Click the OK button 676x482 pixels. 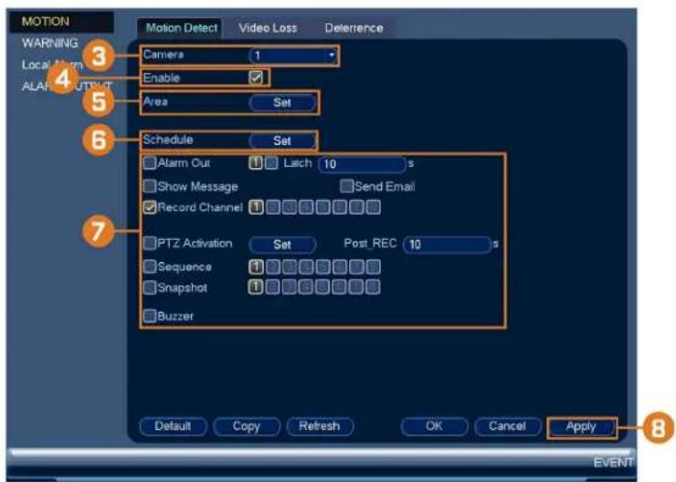[x=434, y=426]
